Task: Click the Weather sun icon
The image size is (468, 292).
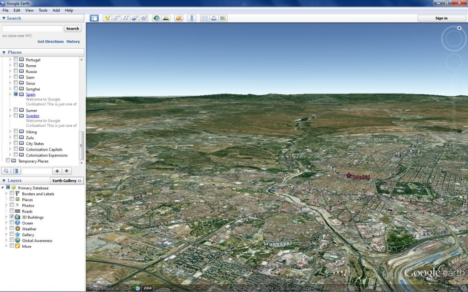Action: 18,229
